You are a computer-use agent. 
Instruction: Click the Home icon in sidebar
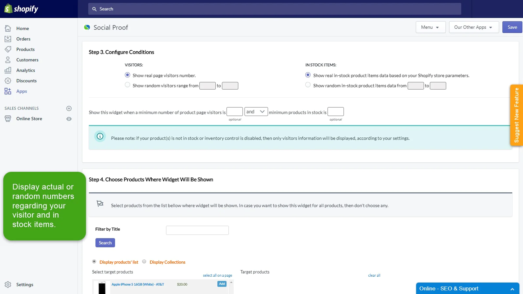[x=8, y=28]
